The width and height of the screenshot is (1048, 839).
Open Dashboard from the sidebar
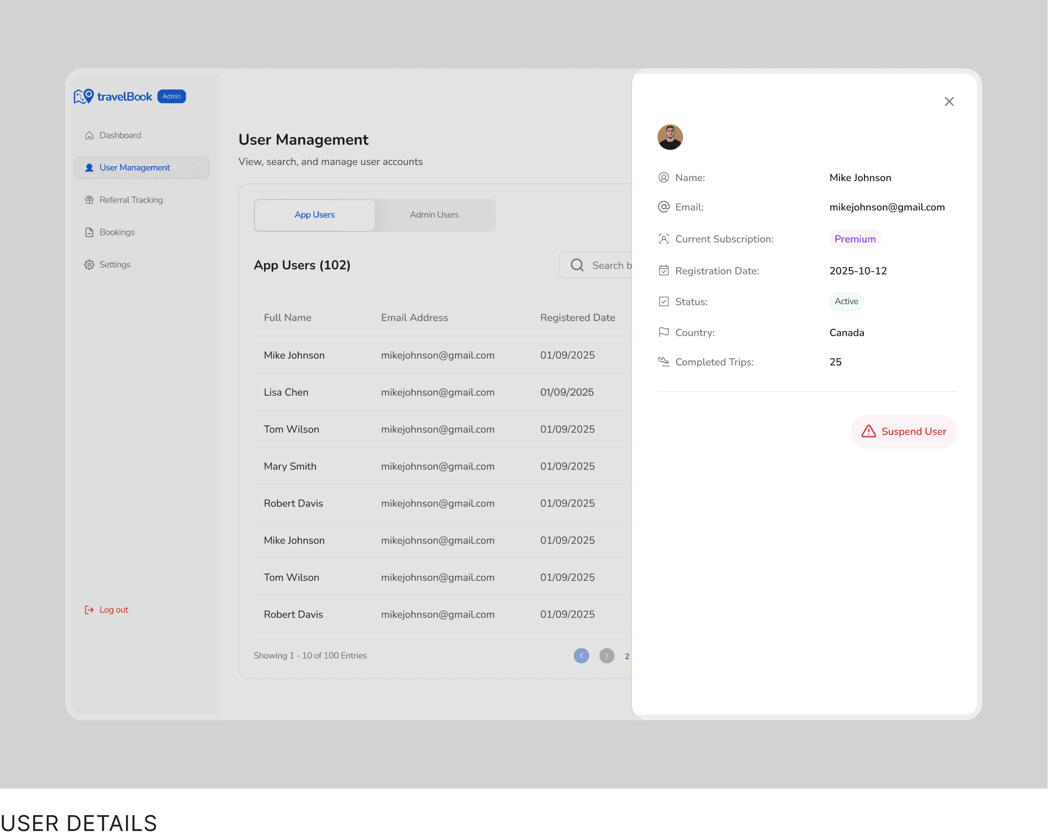(120, 135)
